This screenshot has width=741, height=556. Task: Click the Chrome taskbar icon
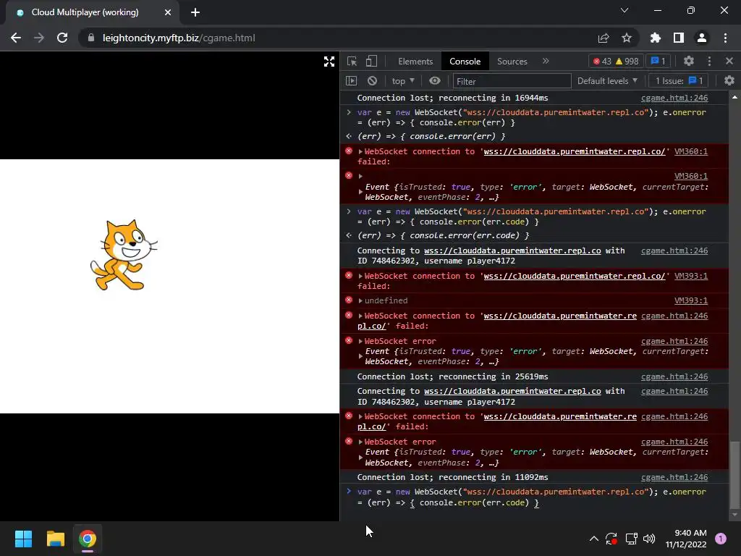point(88,539)
